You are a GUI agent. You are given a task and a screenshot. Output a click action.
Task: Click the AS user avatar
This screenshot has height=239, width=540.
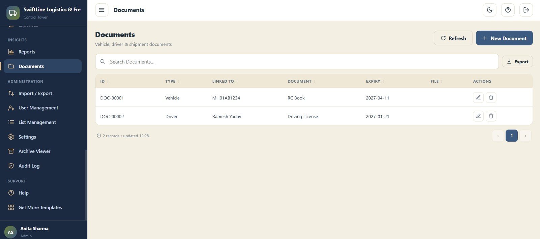click(x=10, y=232)
